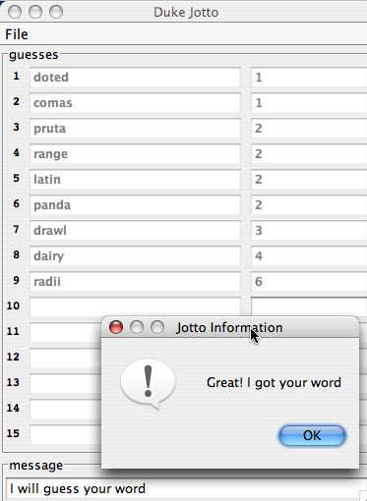Click the empty guess field in row 10
Image resolution: width=367 pixels, height=501 pixels.
[x=135, y=306]
